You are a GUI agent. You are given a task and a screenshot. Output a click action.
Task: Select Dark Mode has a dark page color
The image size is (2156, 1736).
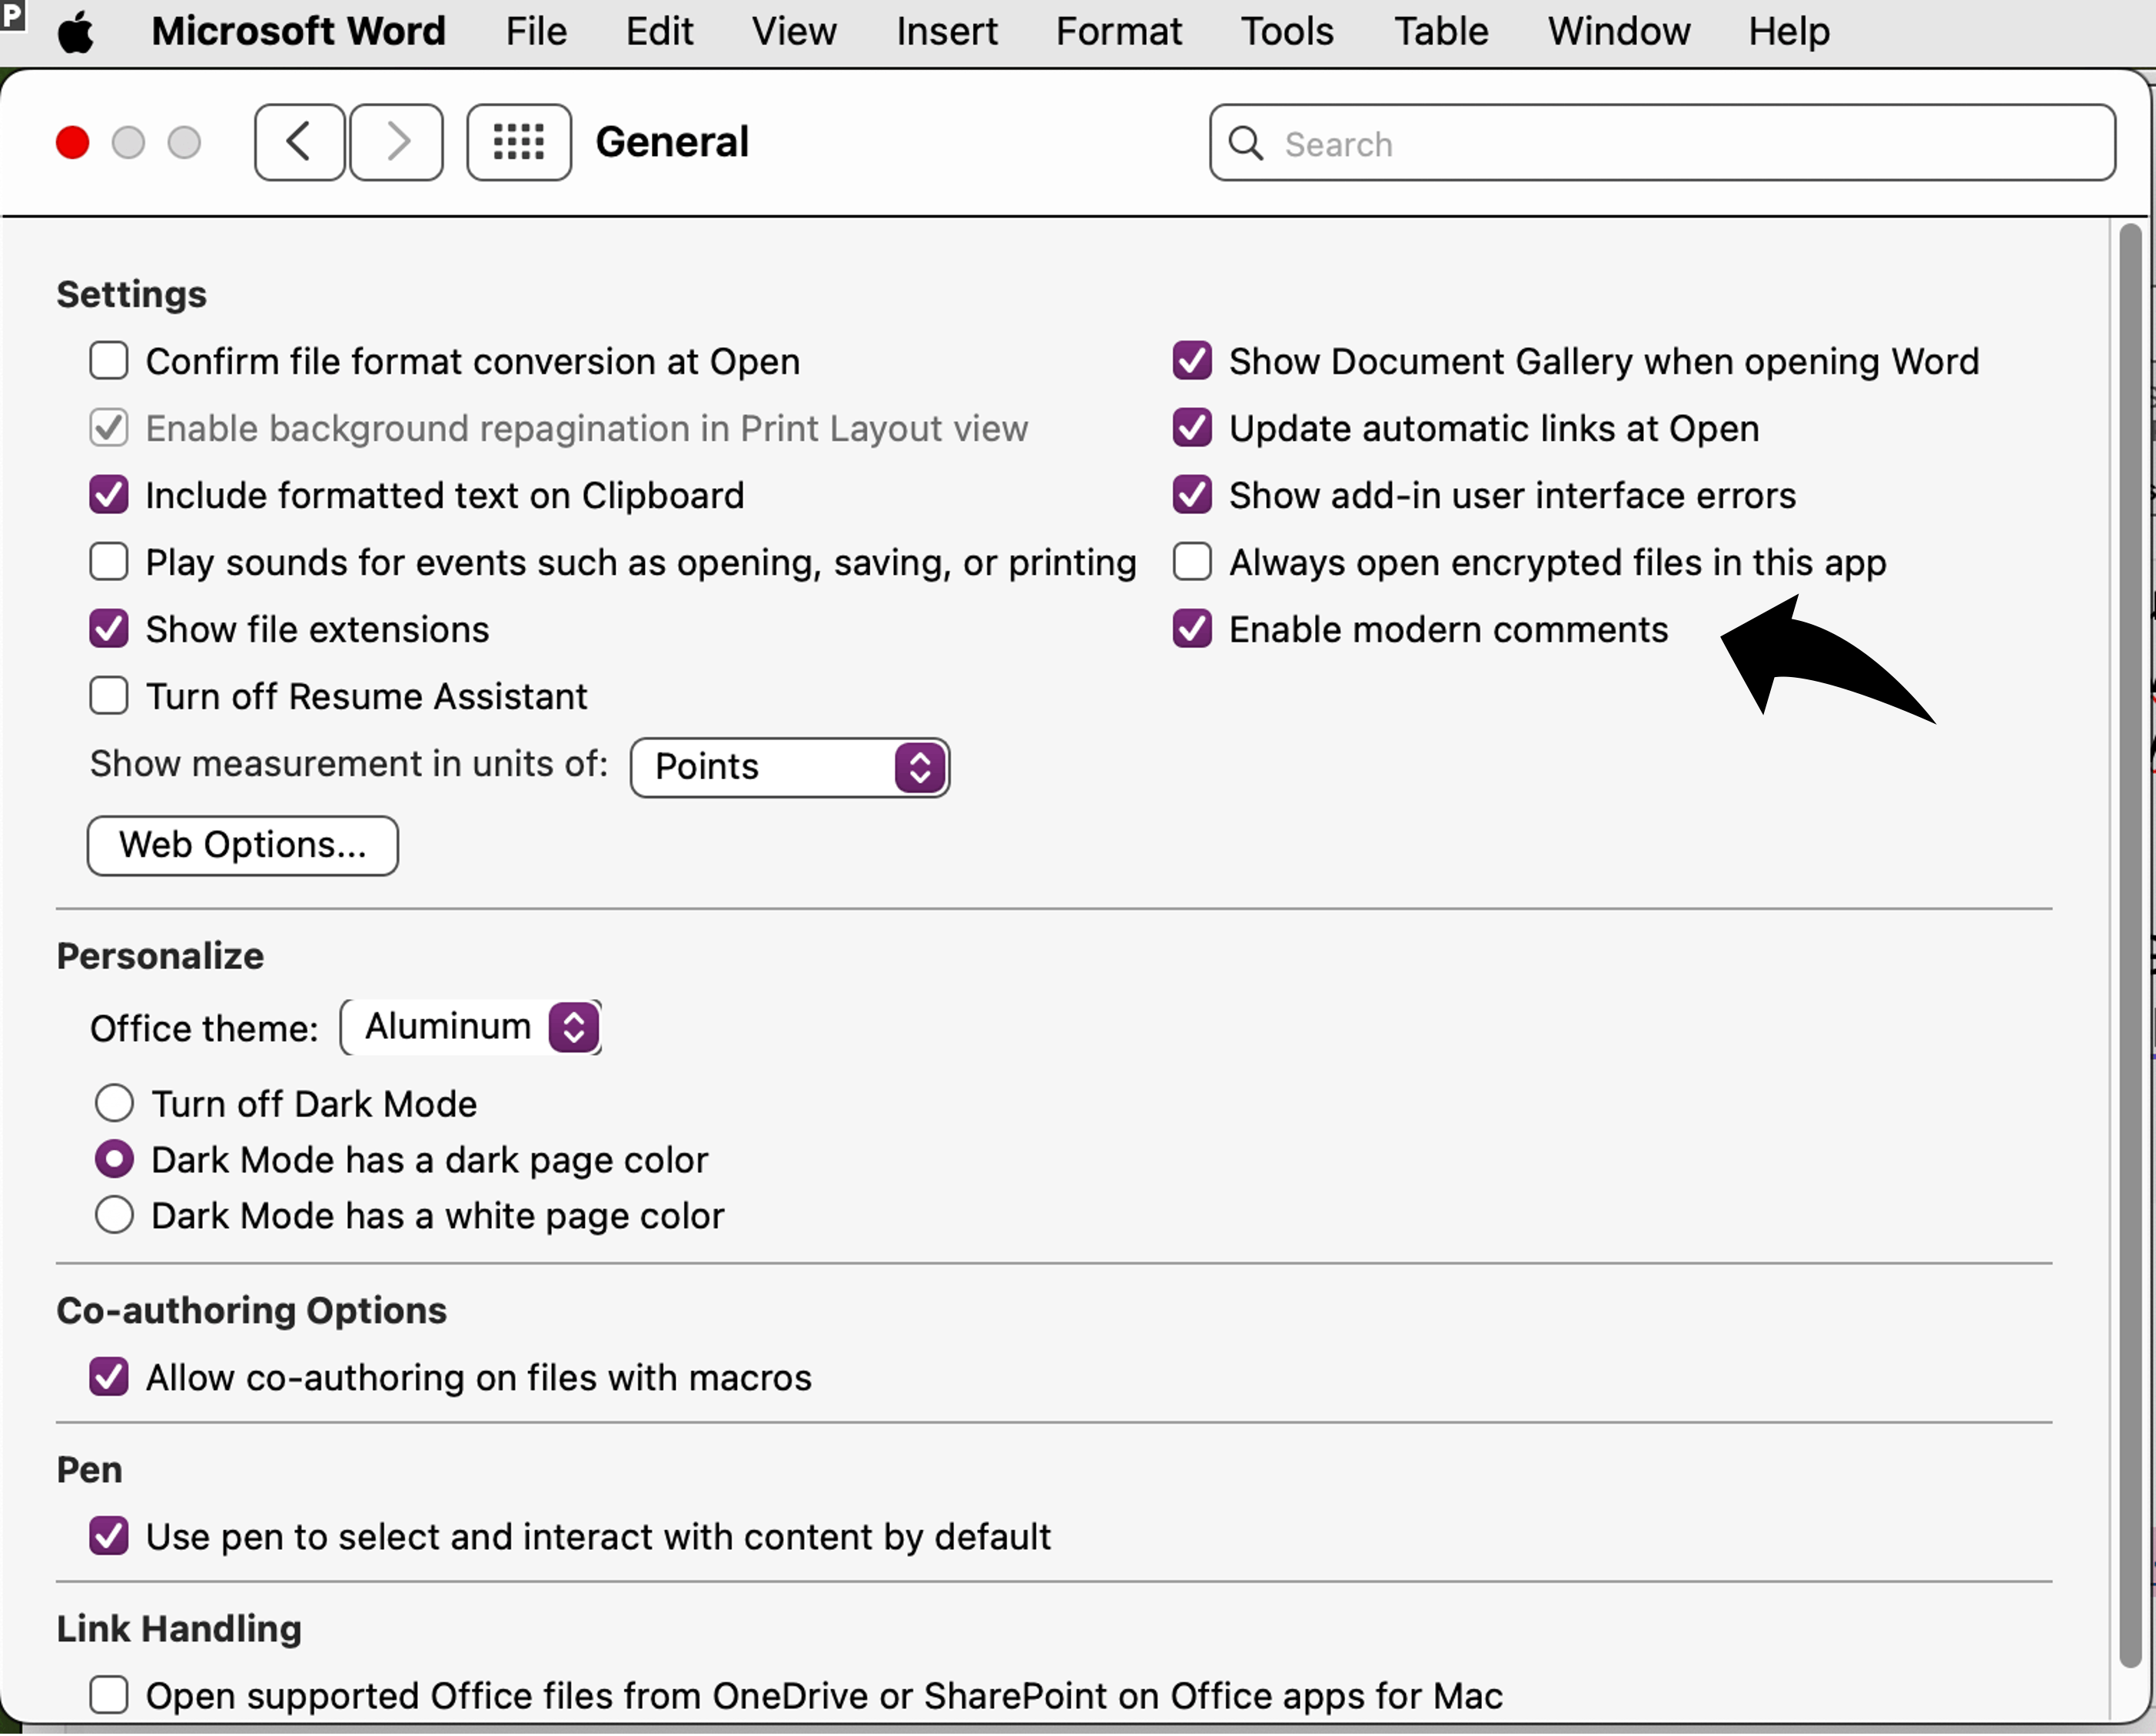tap(114, 1160)
